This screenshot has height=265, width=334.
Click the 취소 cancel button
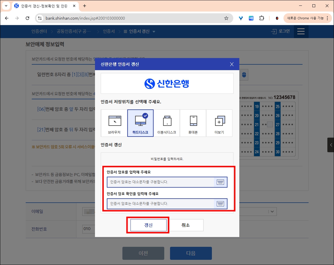tap(186, 225)
